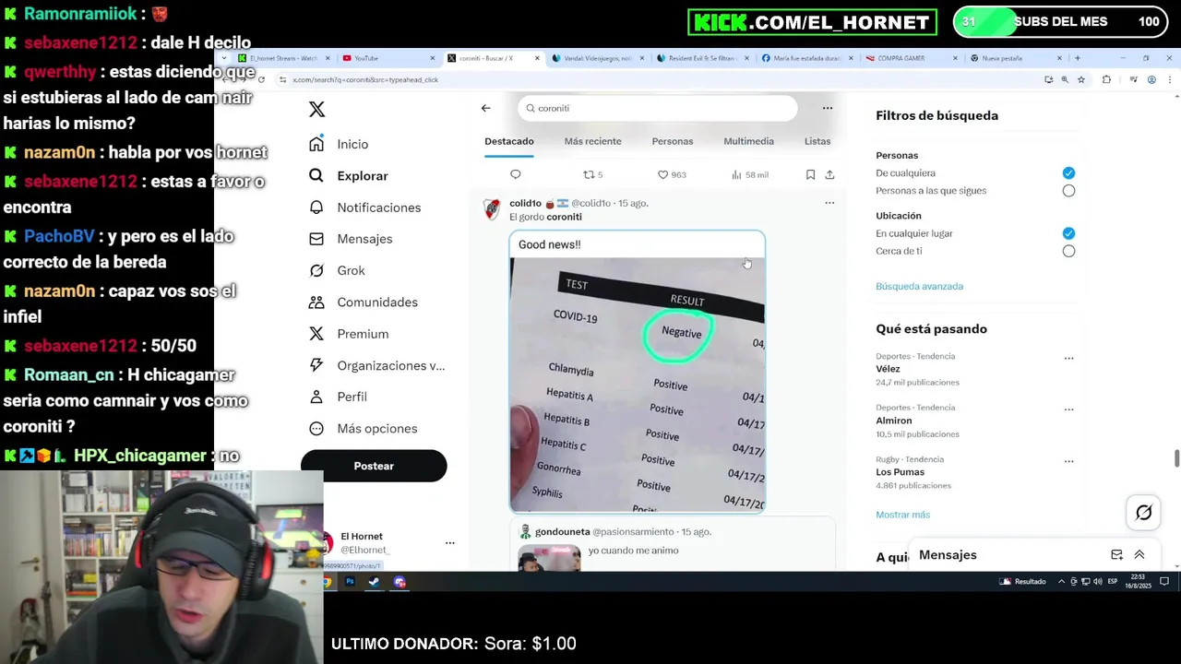
Task: Open El Hornet account menu dots
Action: (450, 543)
